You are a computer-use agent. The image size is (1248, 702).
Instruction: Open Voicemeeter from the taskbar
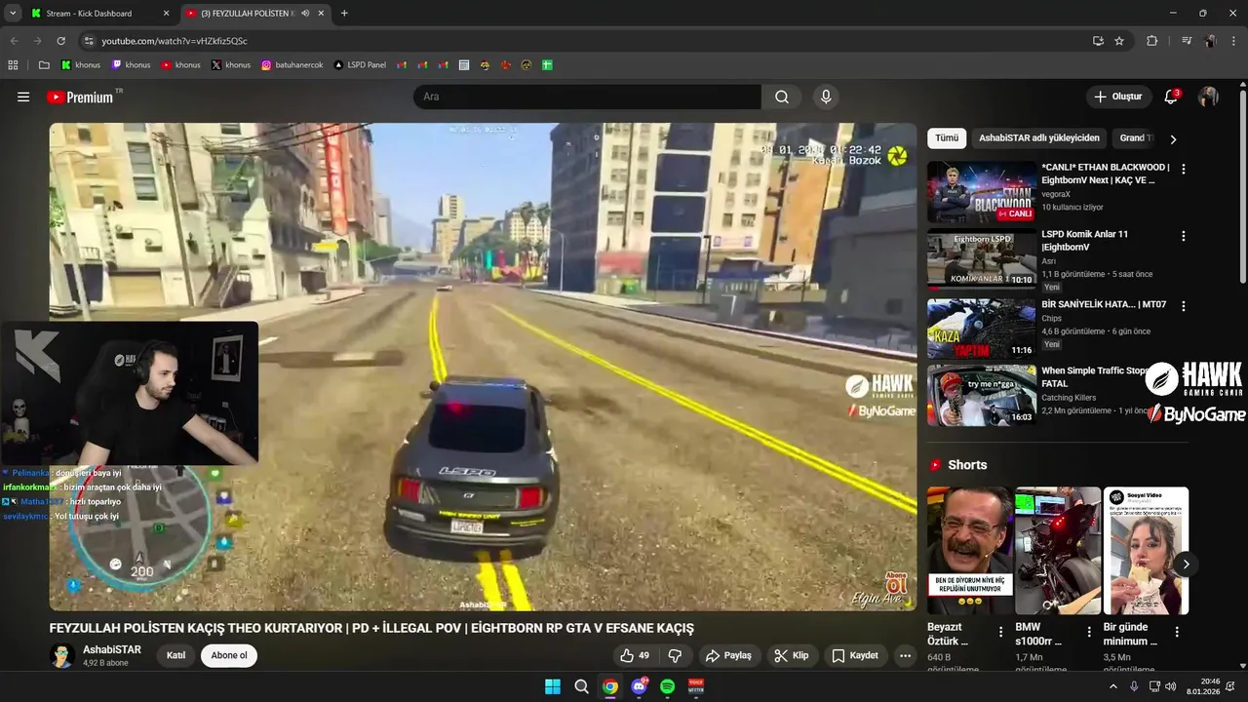(x=696, y=686)
